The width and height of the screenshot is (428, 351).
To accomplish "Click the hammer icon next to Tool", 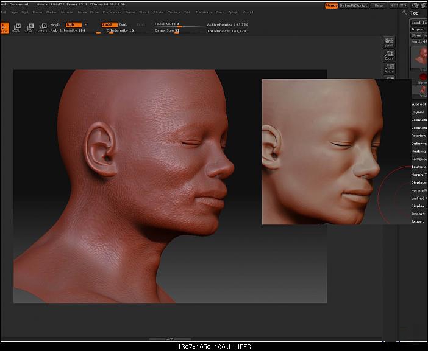I will (404, 13).
